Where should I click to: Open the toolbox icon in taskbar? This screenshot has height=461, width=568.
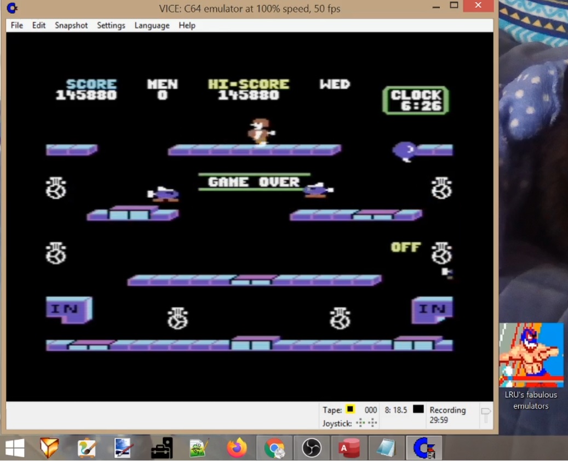162,448
